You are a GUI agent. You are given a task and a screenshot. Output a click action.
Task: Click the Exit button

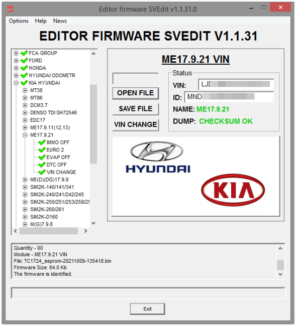click(147, 309)
